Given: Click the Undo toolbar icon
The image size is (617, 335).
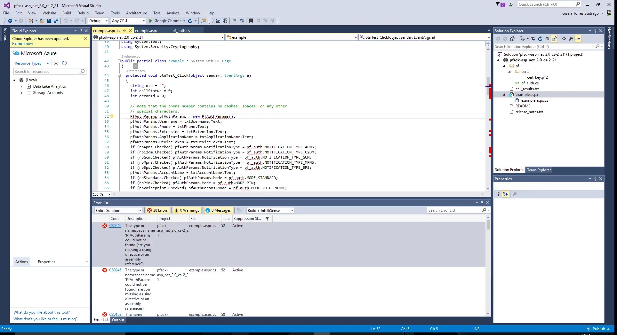Looking at the screenshot, I should point(66,21).
